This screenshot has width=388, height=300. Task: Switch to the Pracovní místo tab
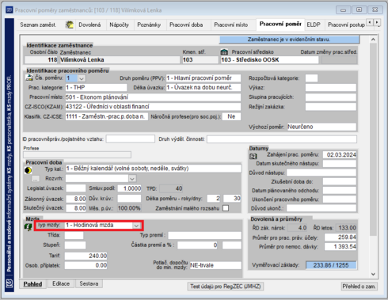click(231, 25)
